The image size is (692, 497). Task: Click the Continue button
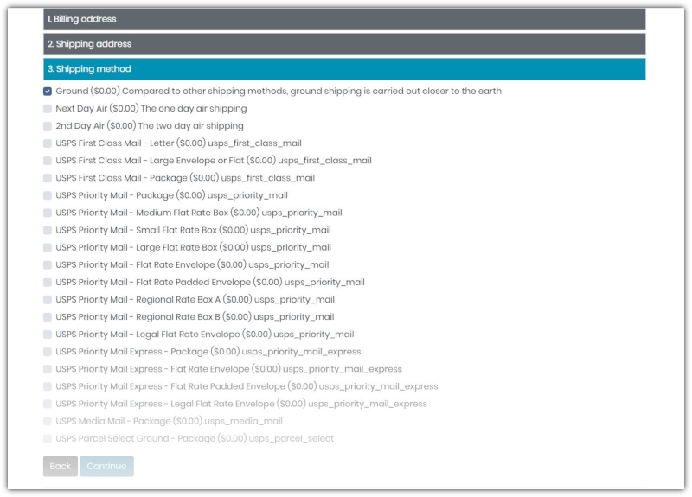[106, 466]
